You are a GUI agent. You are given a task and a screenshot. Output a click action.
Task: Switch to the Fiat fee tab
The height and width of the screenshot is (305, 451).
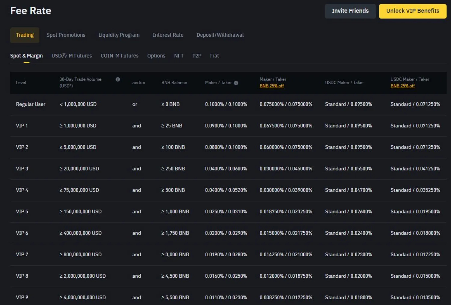pyautogui.click(x=214, y=56)
